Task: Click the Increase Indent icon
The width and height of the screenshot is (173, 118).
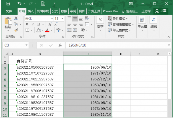Action: [x=75, y=30]
